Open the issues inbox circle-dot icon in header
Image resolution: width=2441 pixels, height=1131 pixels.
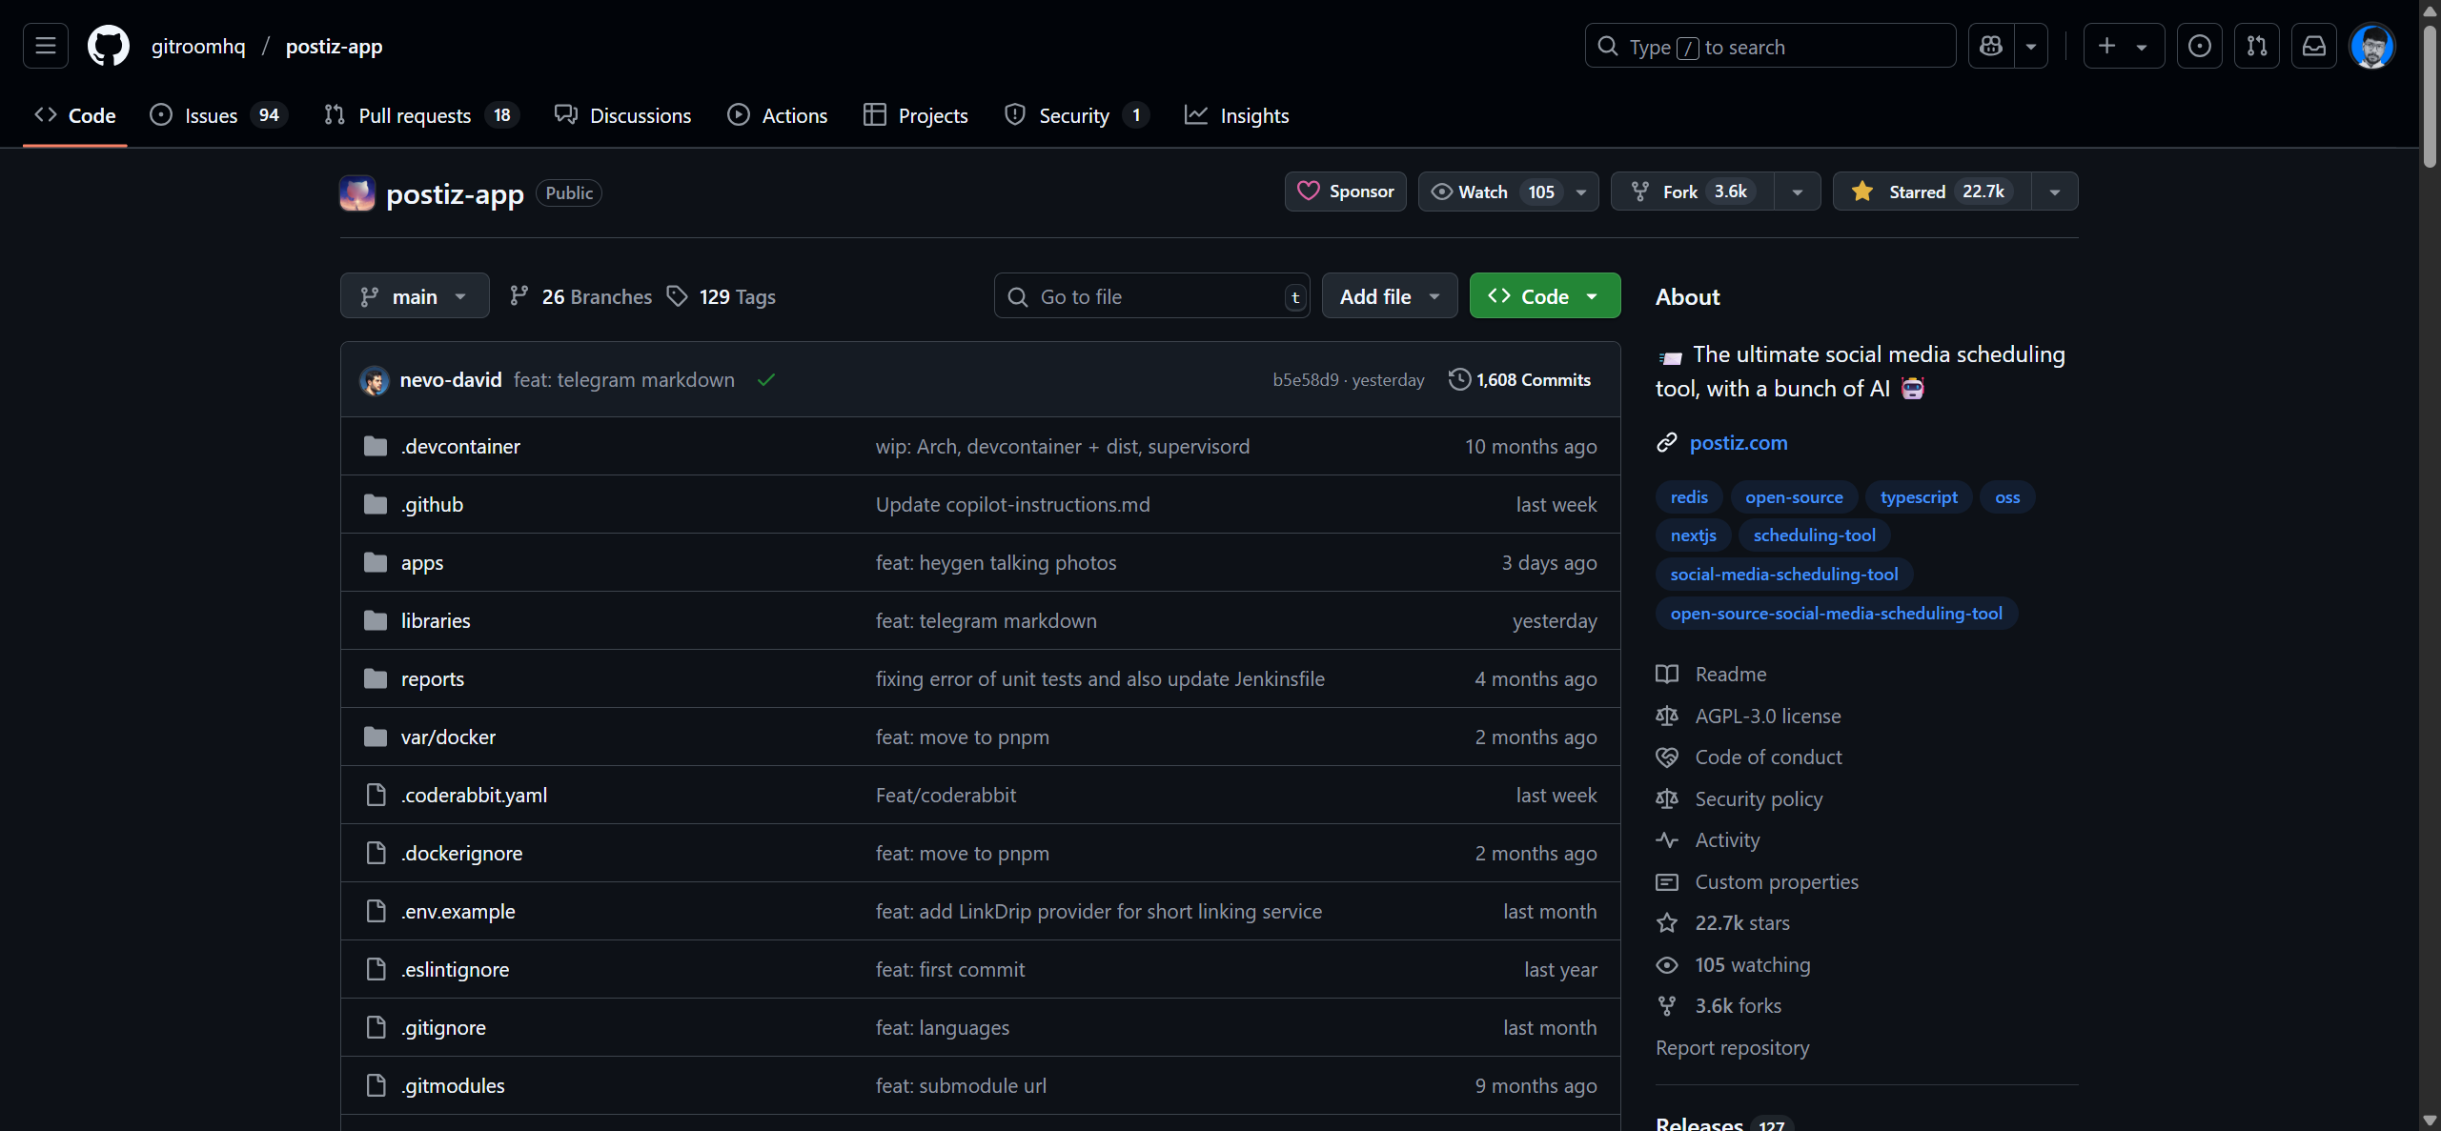pyautogui.click(x=2200, y=46)
